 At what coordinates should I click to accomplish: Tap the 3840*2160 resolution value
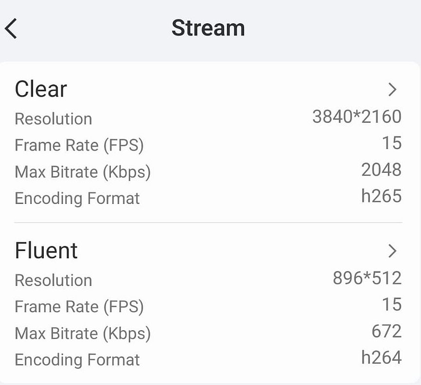[x=357, y=117]
